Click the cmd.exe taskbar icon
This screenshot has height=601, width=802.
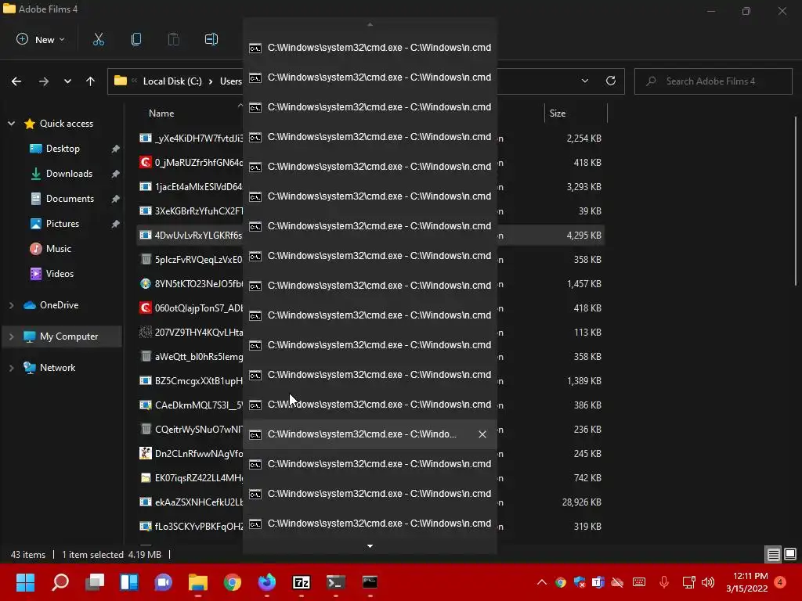pos(370,582)
